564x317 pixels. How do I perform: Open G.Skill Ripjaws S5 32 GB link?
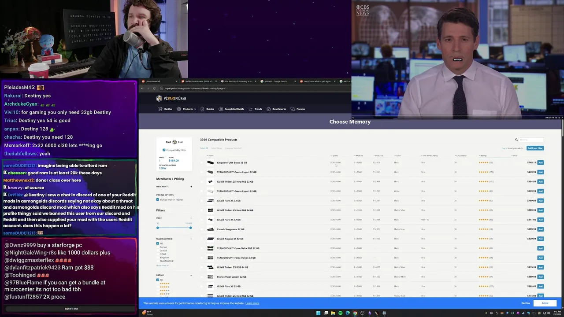pyautogui.click(x=230, y=239)
